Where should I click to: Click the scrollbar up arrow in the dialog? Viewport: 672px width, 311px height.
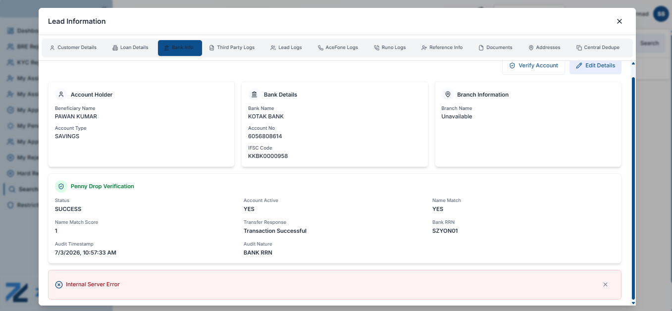coord(633,64)
